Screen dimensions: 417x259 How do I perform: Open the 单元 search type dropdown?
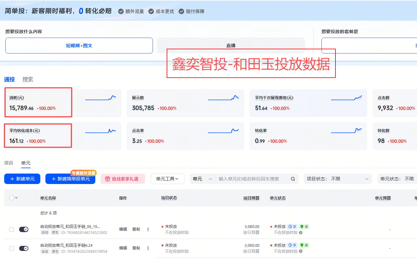(203, 179)
